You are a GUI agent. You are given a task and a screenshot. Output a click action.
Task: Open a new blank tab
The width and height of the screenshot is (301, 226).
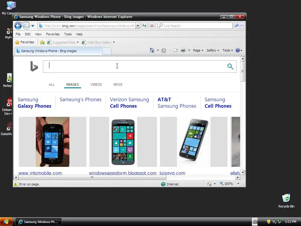pos(106,51)
